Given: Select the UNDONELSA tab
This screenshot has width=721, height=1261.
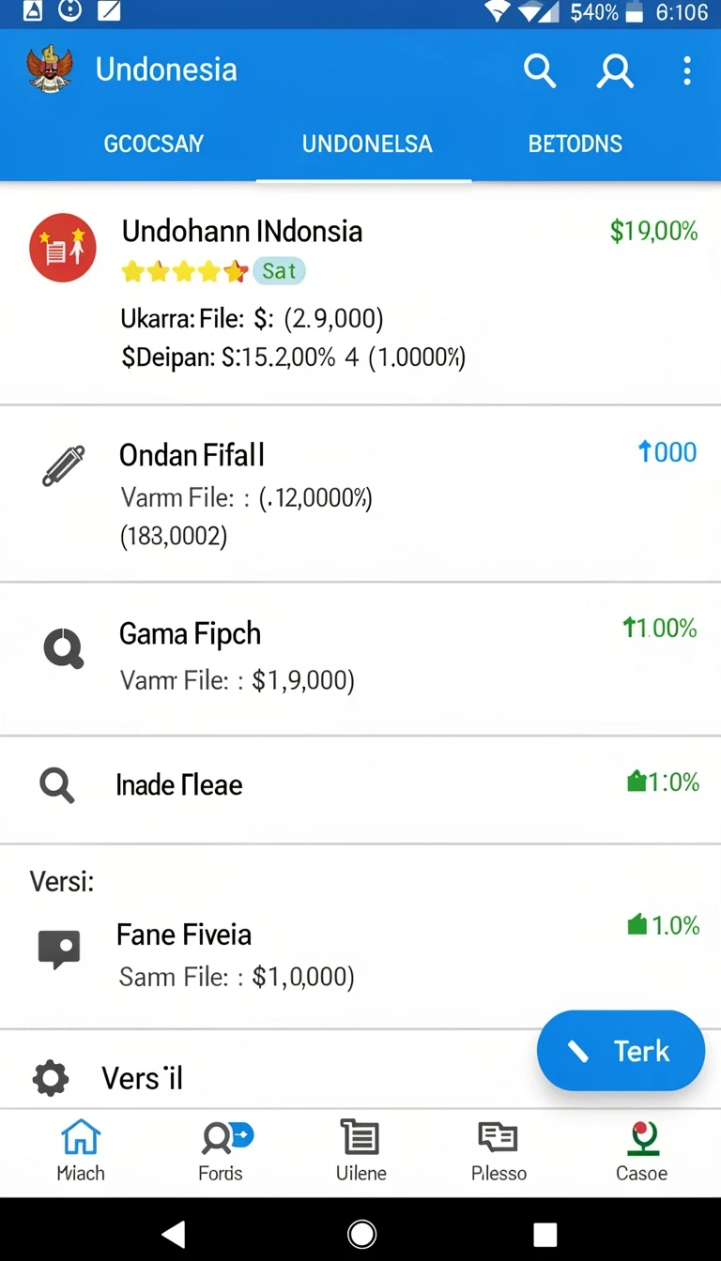Looking at the screenshot, I should [367, 144].
